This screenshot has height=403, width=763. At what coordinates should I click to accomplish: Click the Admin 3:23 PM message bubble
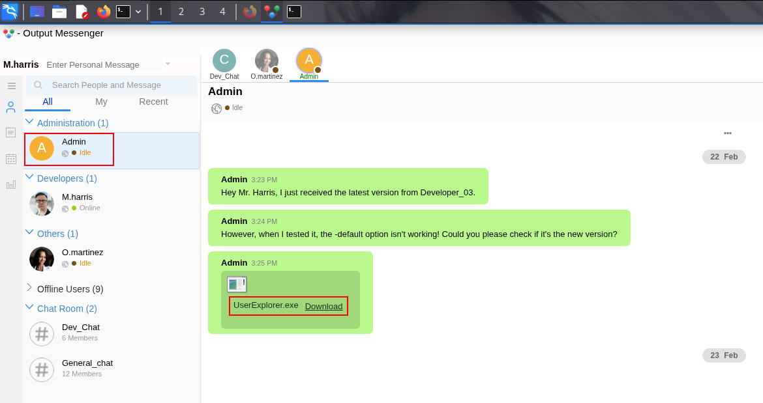point(348,186)
